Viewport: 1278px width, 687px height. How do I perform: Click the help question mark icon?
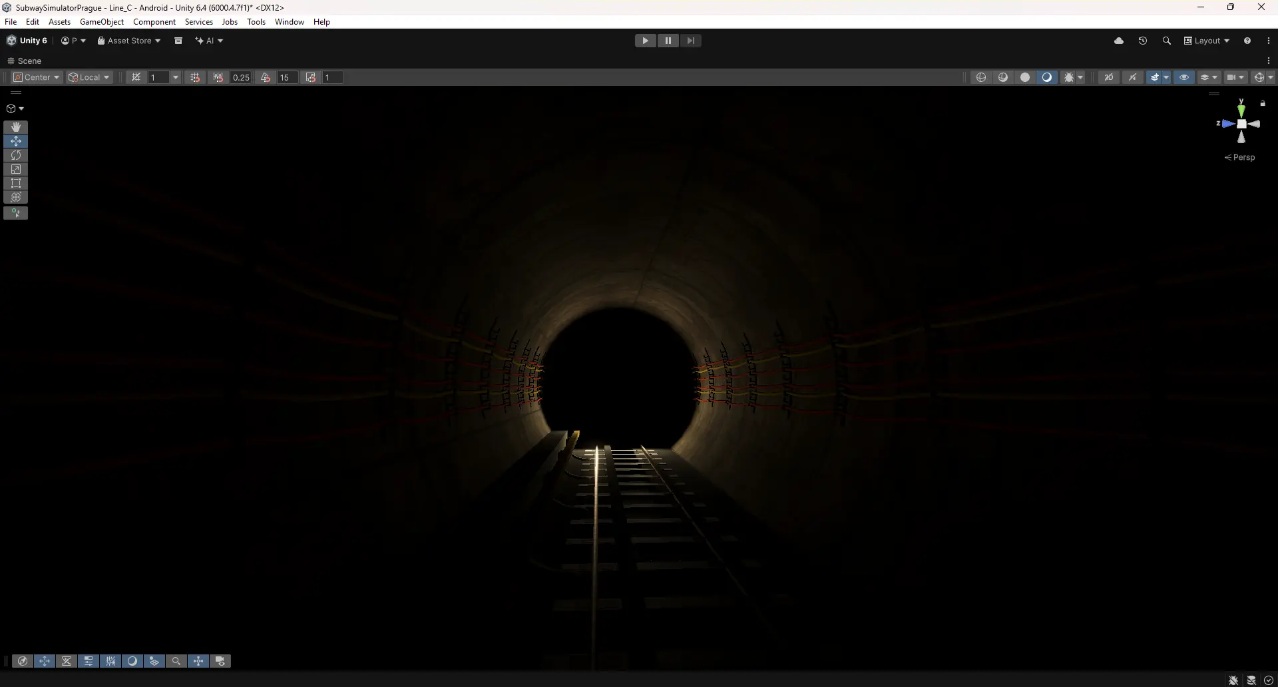click(x=1247, y=41)
